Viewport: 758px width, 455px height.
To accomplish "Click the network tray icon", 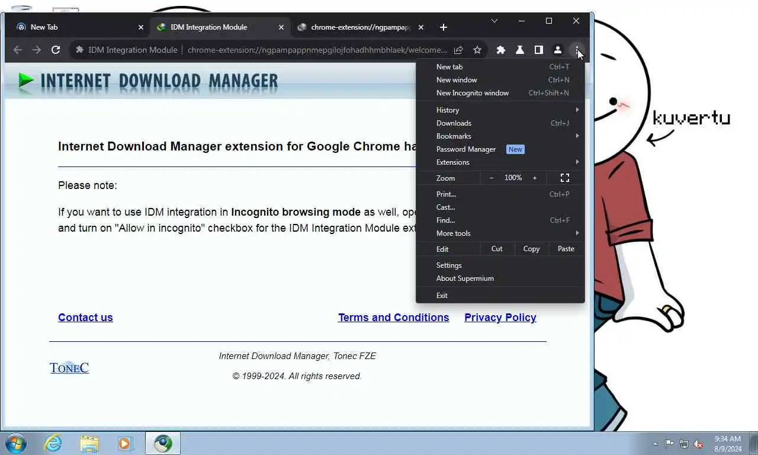I will [x=684, y=444].
